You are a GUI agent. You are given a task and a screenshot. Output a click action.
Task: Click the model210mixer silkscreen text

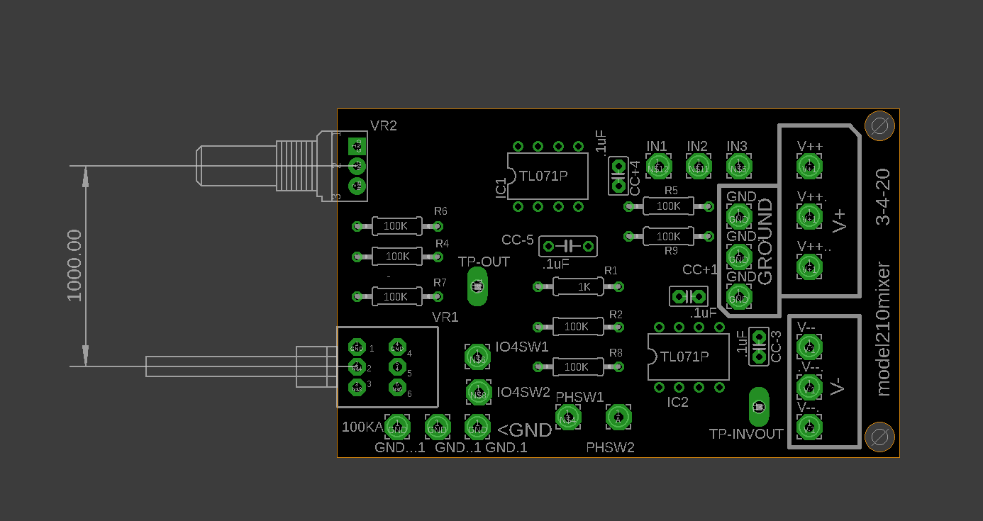[x=883, y=329]
